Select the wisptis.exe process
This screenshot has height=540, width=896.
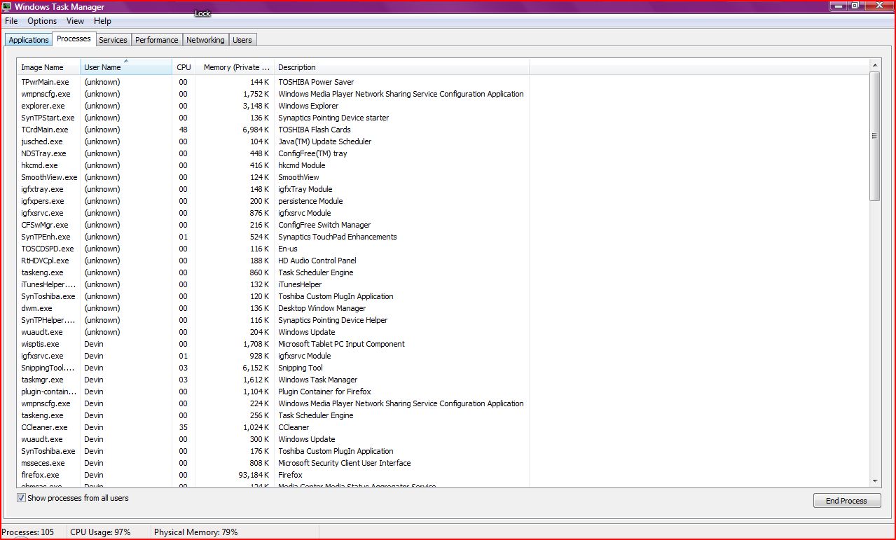tap(40, 344)
